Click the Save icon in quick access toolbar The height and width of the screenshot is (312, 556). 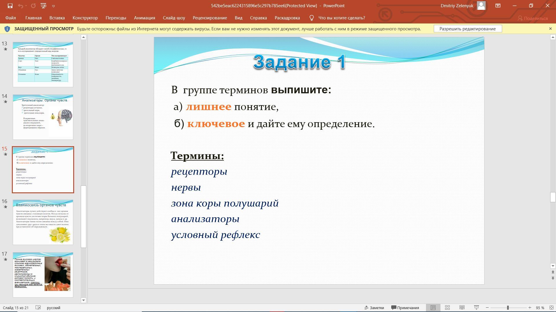pyautogui.click(x=10, y=6)
